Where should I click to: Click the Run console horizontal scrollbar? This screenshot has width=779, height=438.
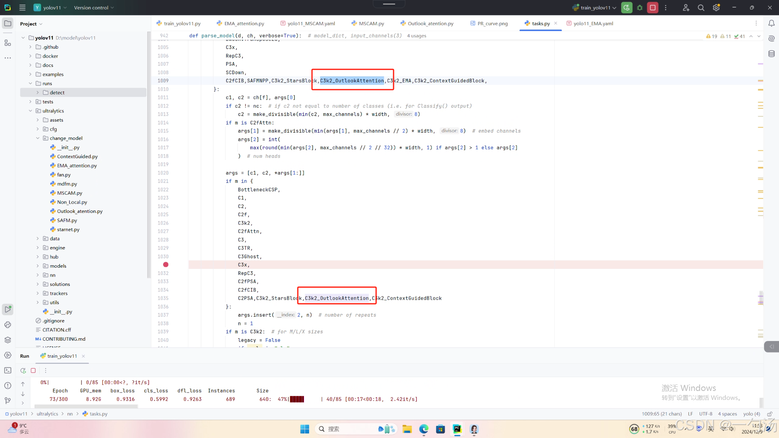(86, 406)
